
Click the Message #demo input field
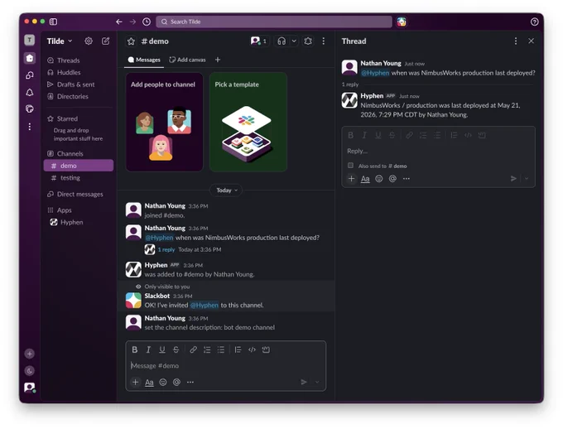[x=226, y=366]
